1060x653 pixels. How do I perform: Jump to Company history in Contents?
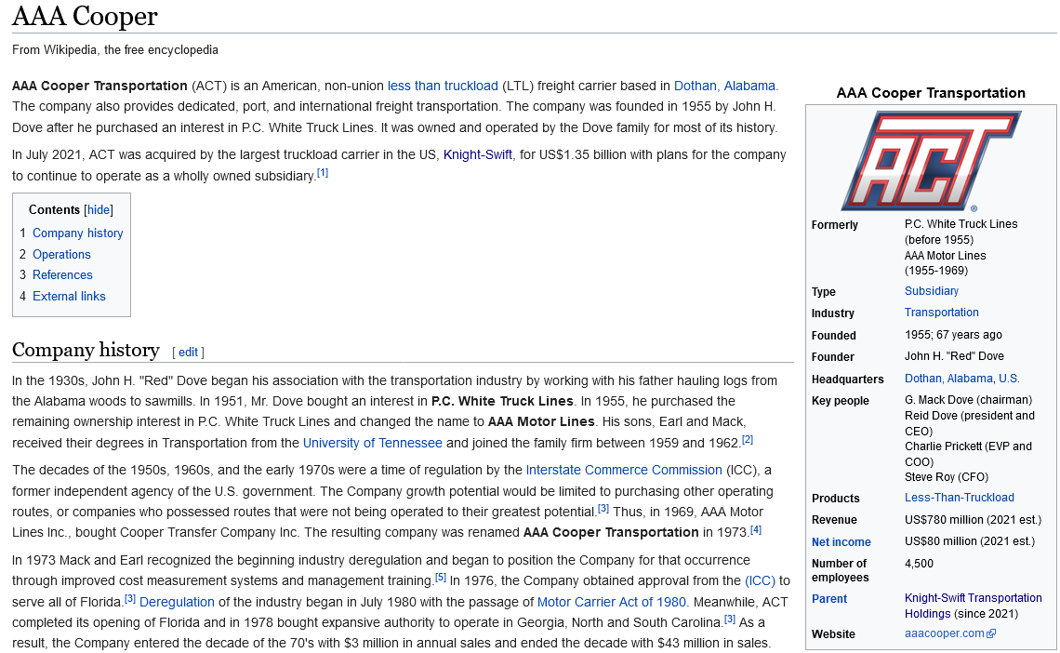(x=78, y=233)
